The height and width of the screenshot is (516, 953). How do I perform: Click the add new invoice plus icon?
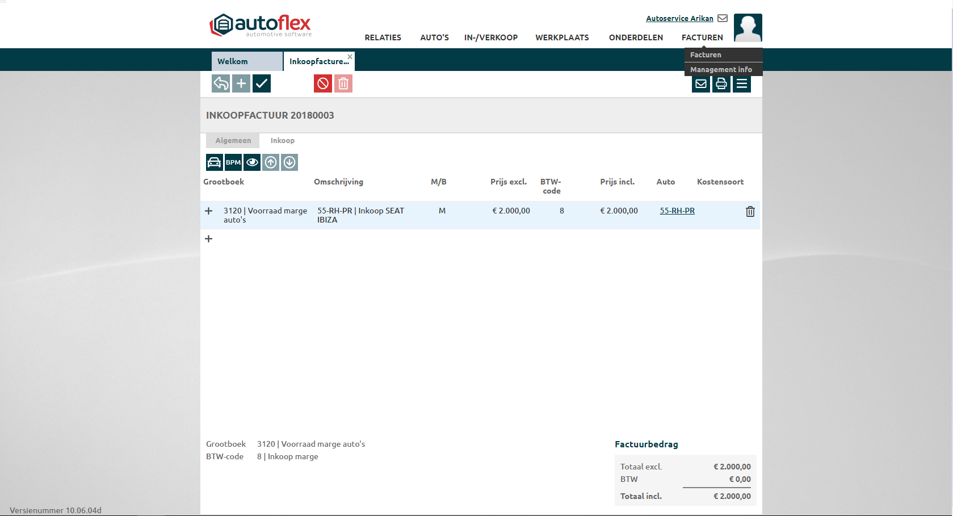click(x=241, y=83)
